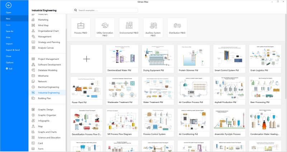This screenshot has height=152, width=287.
Task: Click the Building Plan icon
Action: click(x=33, y=98)
